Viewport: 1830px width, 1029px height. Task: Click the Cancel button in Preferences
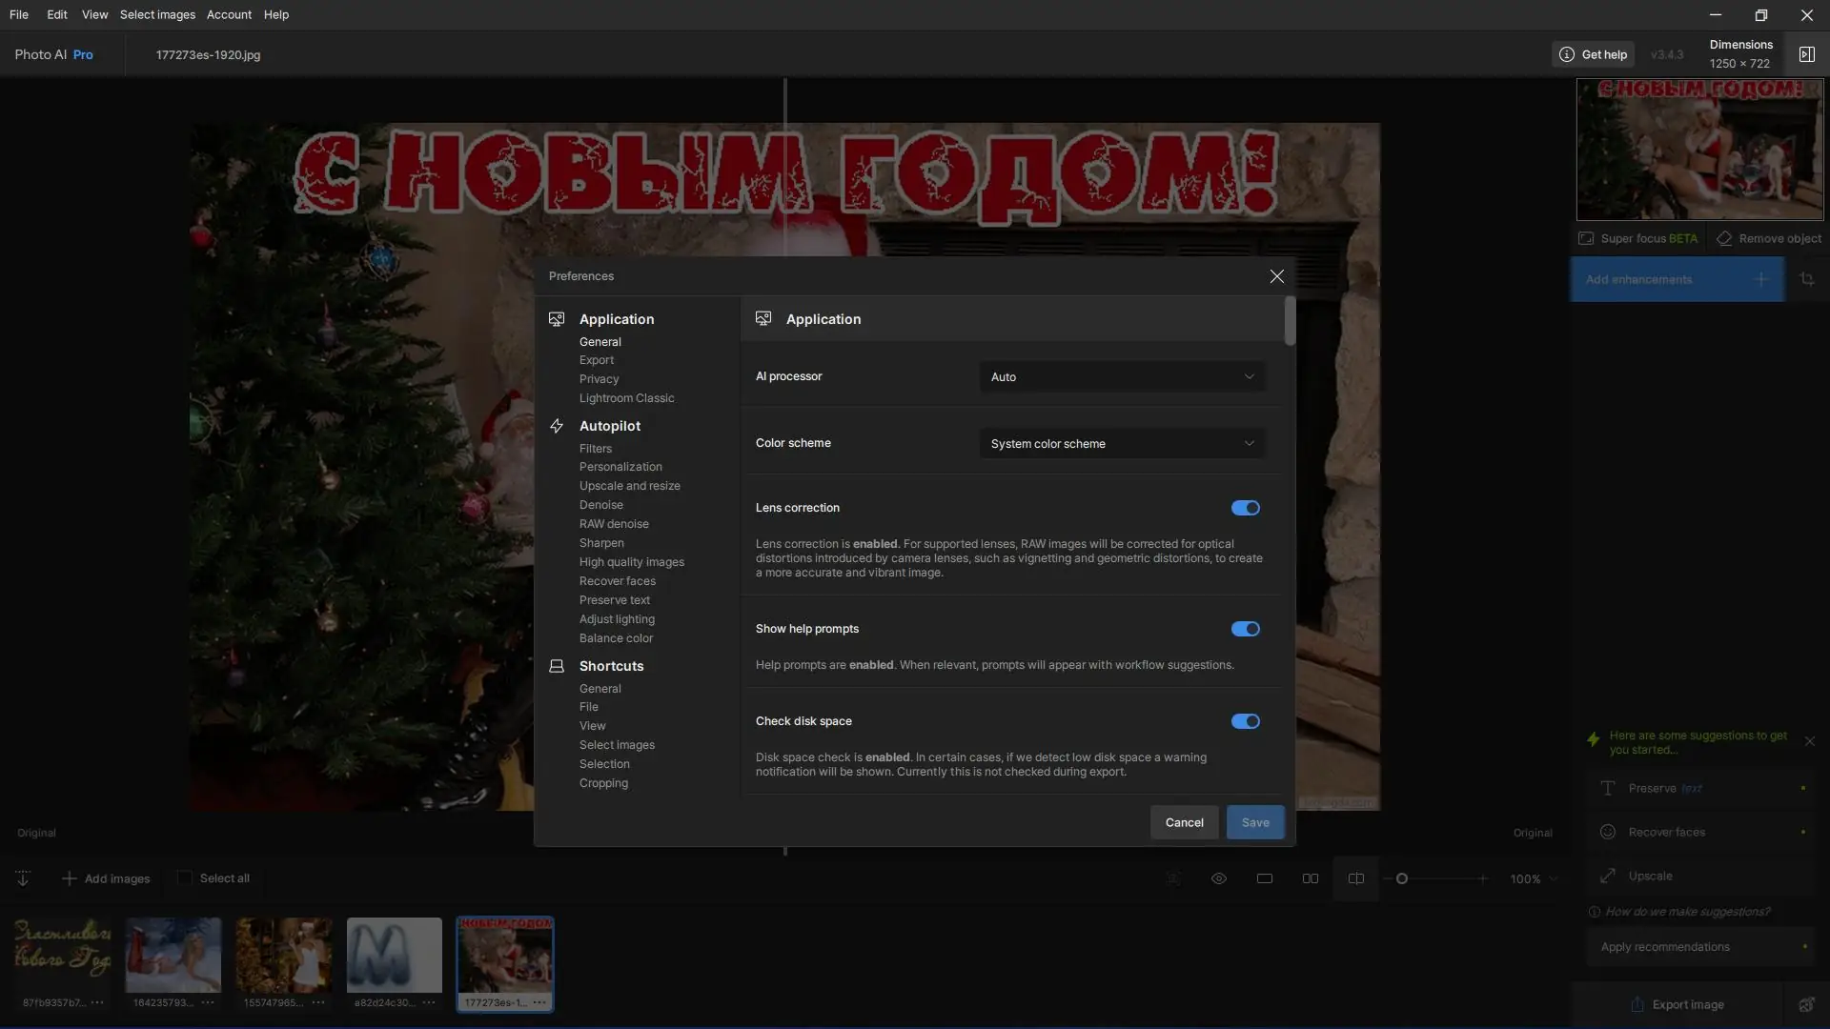pyautogui.click(x=1184, y=822)
